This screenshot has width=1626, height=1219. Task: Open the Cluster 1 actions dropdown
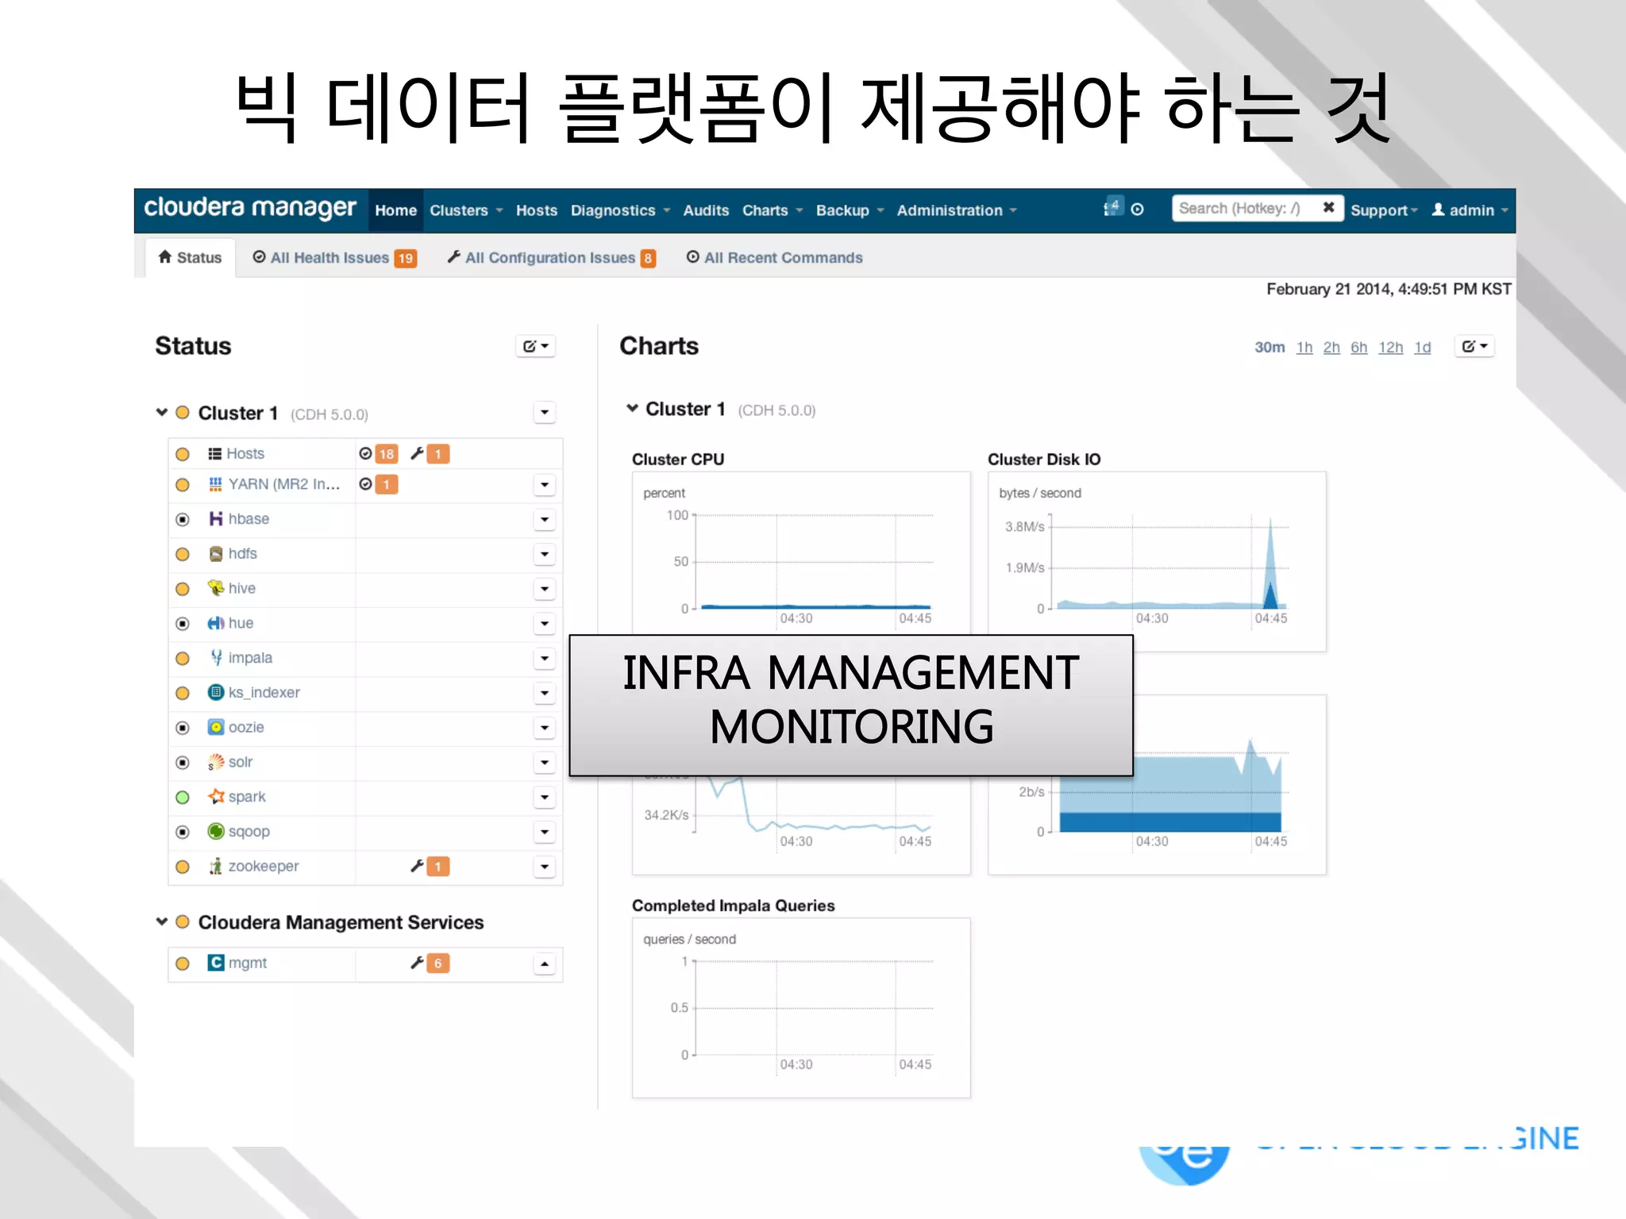[545, 413]
